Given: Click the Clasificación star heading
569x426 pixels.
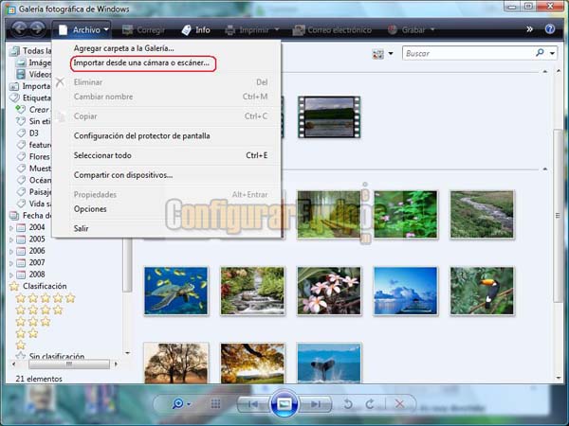Looking at the screenshot, I should pyautogui.click(x=38, y=286).
